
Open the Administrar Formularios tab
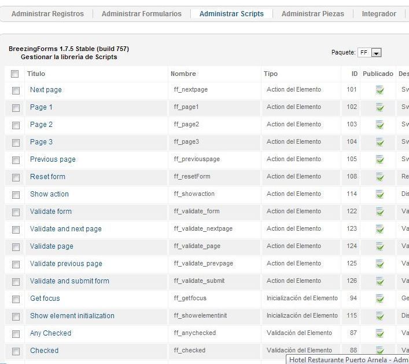[141, 13]
